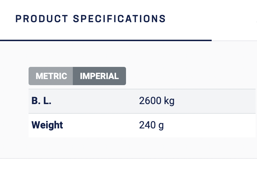Click the kg unit in B. L. row
Image resolution: width=257 pixels, height=181 pixels.
click(x=169, y=101)
